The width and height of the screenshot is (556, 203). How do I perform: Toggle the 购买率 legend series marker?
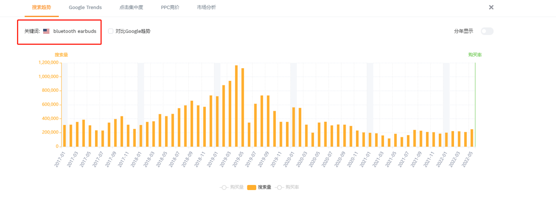coord(279,187)
